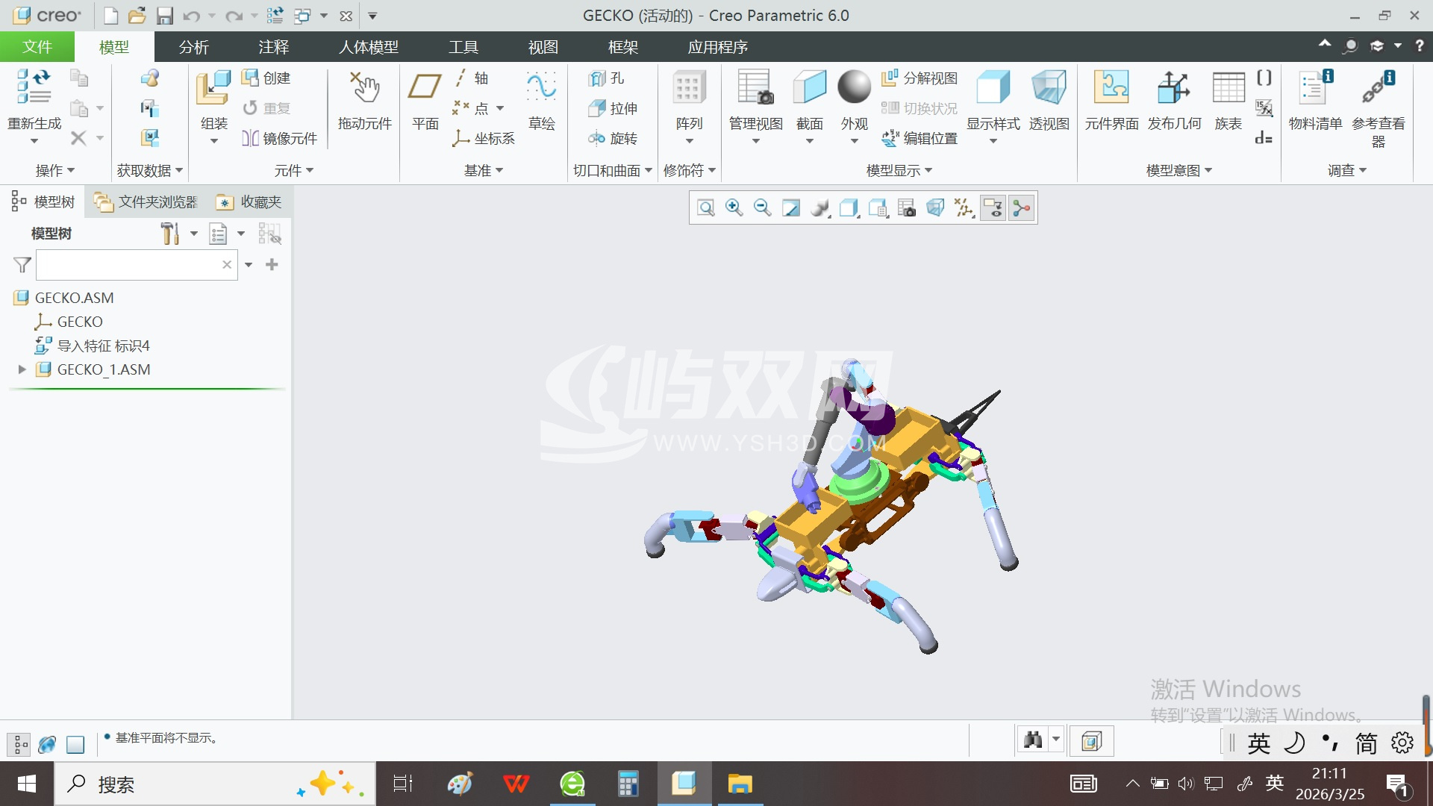Open the Datum (基准) group dropdown
The image size is (1433, 806).
(484, 171)
